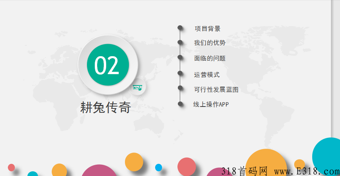Click the bullet dot beside 我们的优势

[x=180, y=42]
